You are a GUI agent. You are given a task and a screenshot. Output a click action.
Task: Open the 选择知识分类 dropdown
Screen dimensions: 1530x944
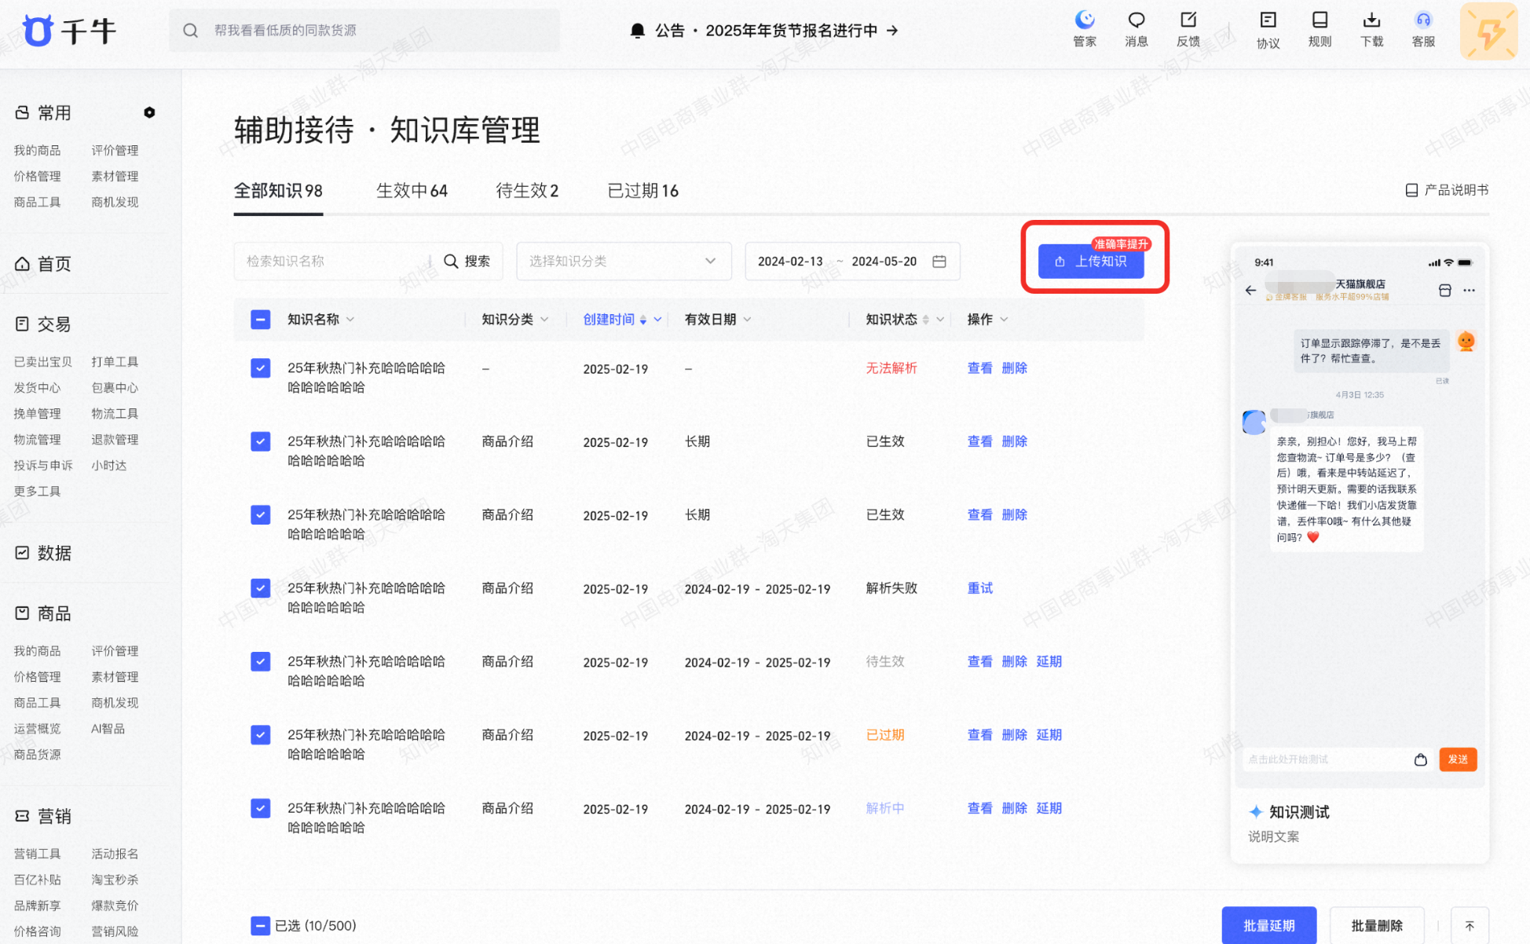(x=624, y=261)
